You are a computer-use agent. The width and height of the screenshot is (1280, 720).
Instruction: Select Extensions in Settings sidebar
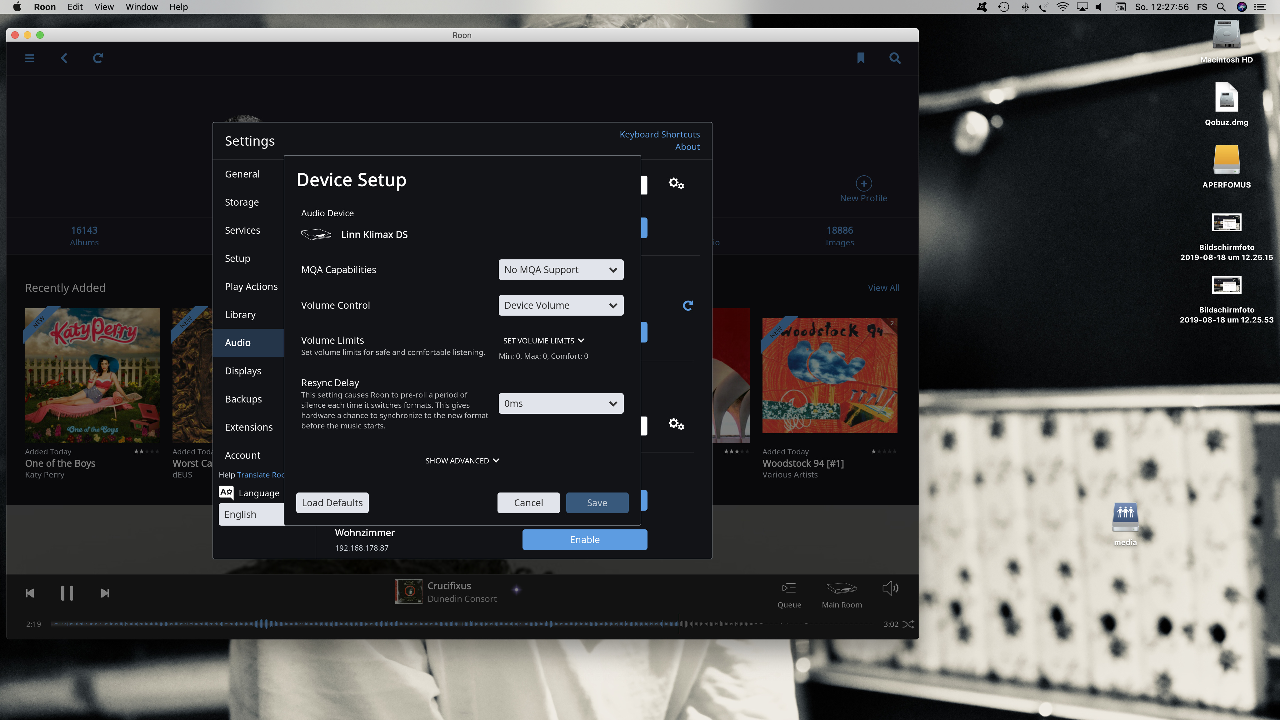[248, 427]
